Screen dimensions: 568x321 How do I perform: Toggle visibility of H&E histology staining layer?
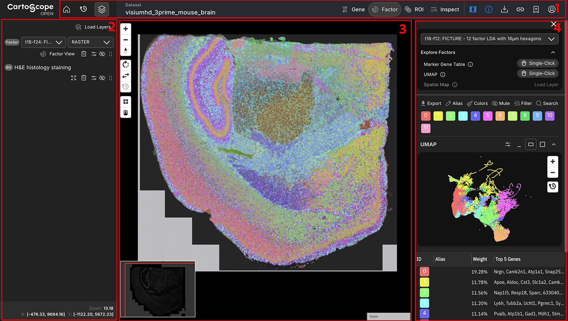[x=102, y=78]
